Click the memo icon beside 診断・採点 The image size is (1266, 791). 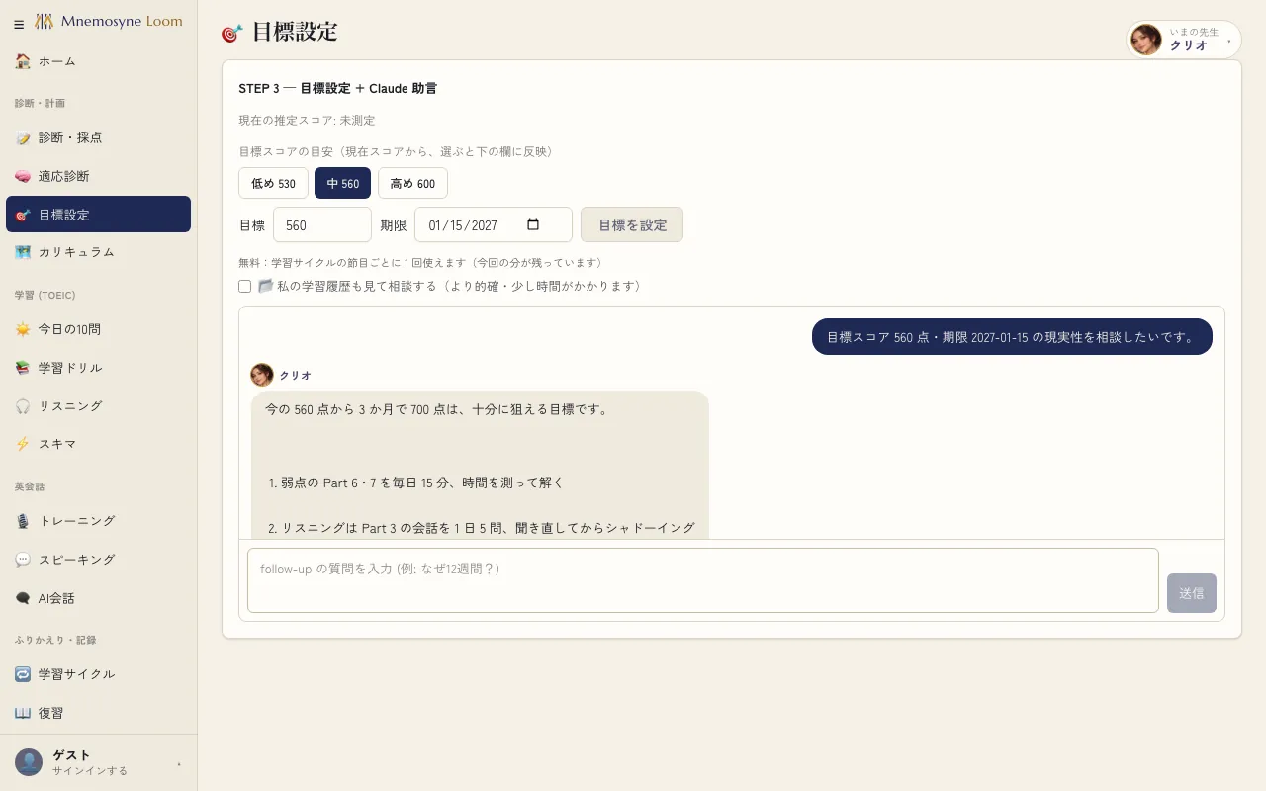click(x=23, y=138)
